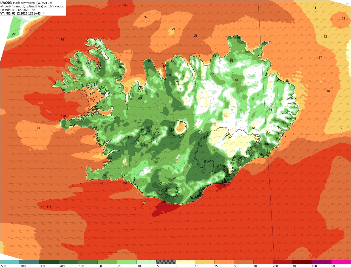The image size is (351, 268).
Task: Choose the -50 to -25 green legend swatch
Action: click(x=107, y=262)
